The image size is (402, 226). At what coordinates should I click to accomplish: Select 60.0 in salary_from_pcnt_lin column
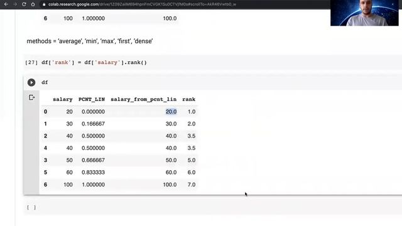click(x=171, y=173)
